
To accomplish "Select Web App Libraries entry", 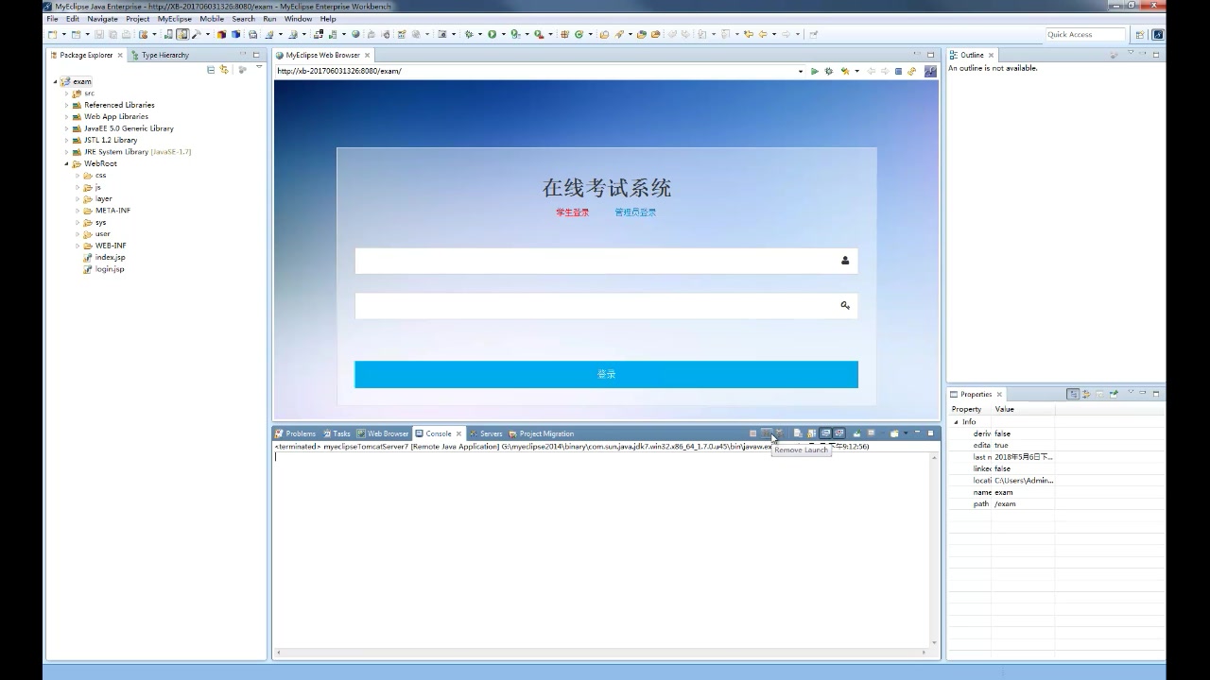I will 110,117.
